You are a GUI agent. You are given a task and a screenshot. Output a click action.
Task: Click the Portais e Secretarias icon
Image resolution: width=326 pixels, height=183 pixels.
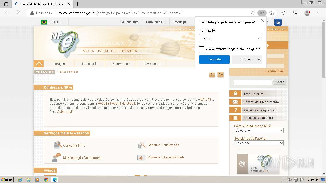tap(235, 118)
